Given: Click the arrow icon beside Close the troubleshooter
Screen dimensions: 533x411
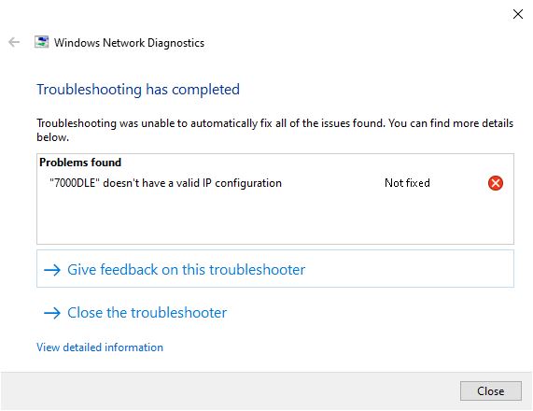Looking at the screenshot, I should [x=52, y=313].
